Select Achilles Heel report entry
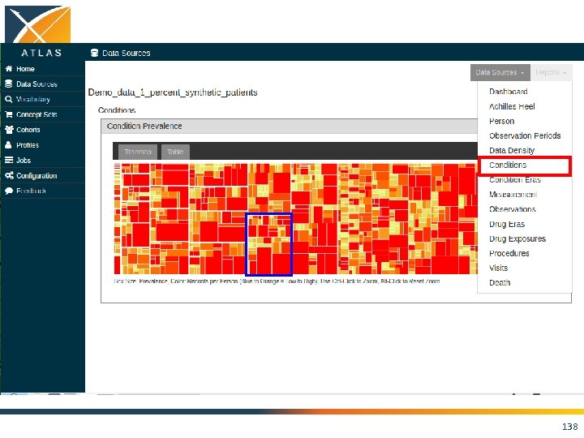Image resolution: width=584 pixels, height=438 pixels. pos(512,106)
